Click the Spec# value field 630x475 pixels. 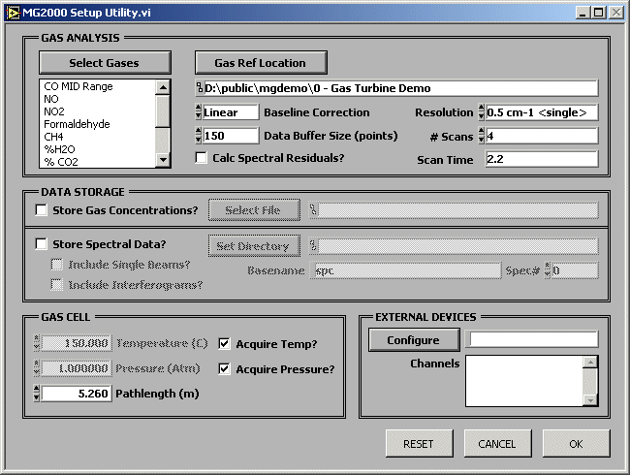point(575,270)
